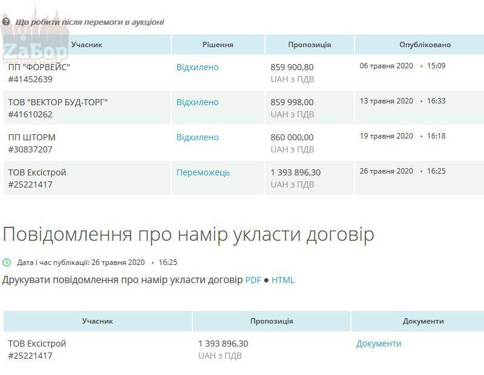This screenshot has width=484, height=375.
Task: Download the notice as PDF
Action: point(253,280)
